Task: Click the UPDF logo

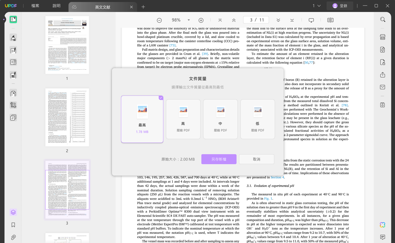Action: [11, 6]
